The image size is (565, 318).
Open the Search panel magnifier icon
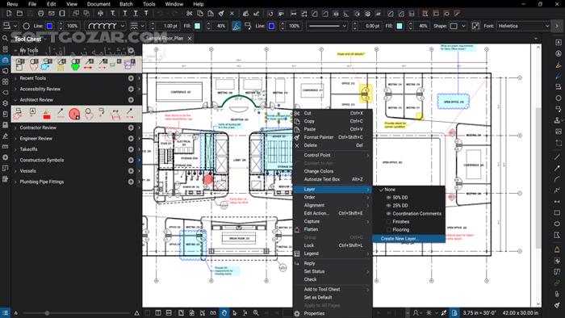5,38
